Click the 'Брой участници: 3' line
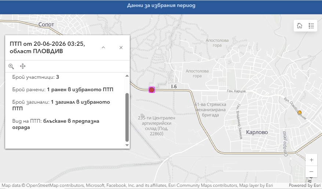 (36, 77)
